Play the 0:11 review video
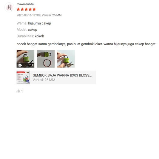This screenshot has width=159, height=159. point(25,59)
